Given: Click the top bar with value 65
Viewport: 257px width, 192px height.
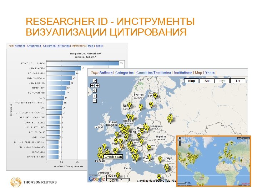Looking at the screenshot, I should 83,63.
